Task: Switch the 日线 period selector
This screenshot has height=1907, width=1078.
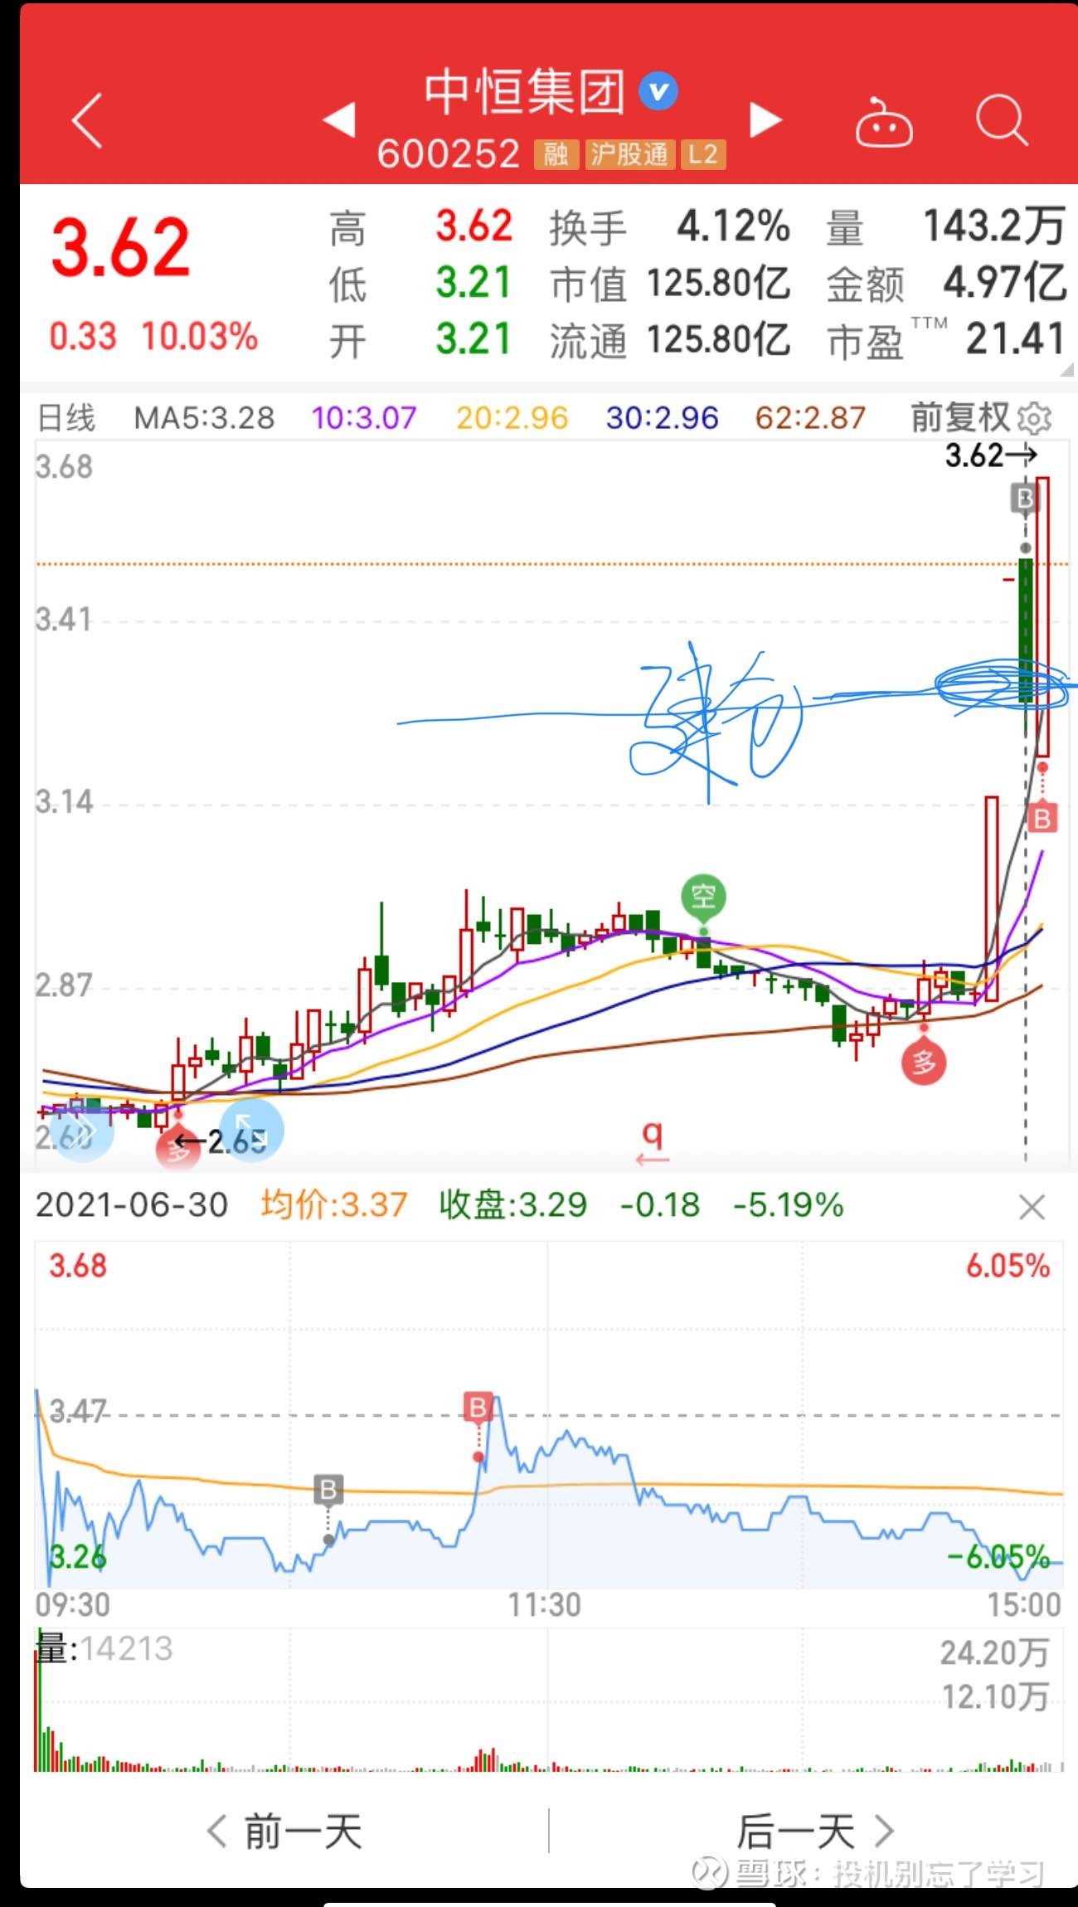Action: coord(66,418)
